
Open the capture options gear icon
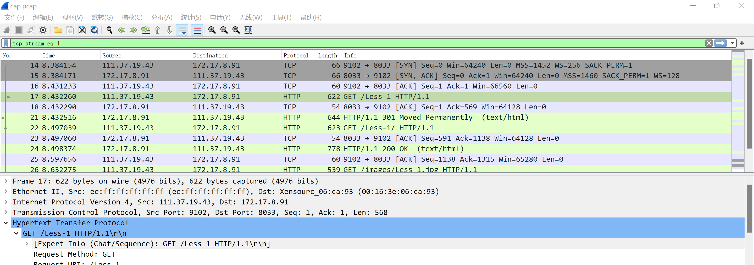pyautogui.click(x=43, y=30)
